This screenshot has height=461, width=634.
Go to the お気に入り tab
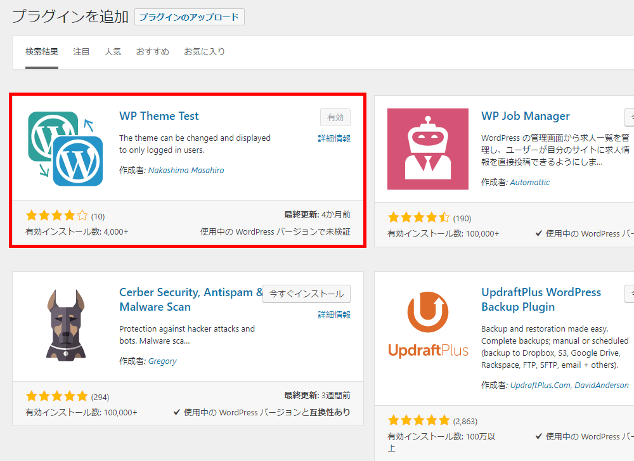[x=204, y=52]
